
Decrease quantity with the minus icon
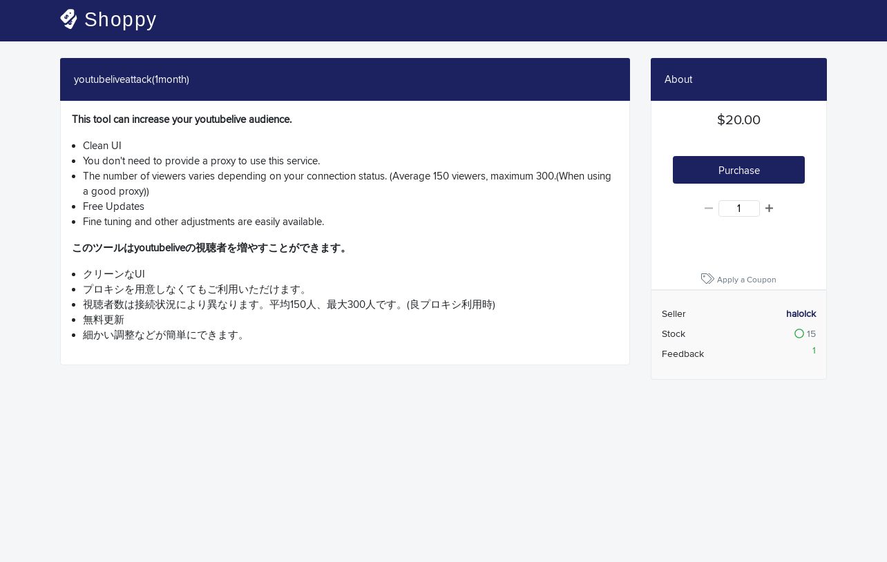point(708,209)
